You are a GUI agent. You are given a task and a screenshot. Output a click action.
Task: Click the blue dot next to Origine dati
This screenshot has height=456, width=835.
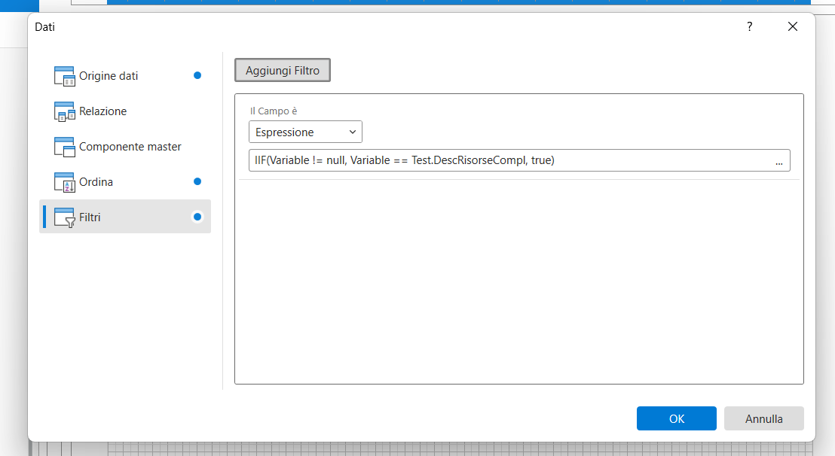[x=197, y=75]
